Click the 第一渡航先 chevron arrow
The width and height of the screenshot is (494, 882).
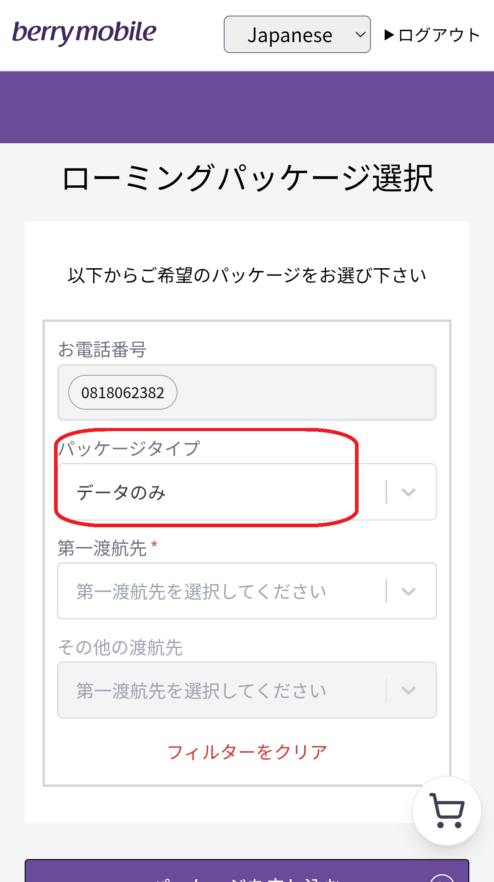coord(408,591)
